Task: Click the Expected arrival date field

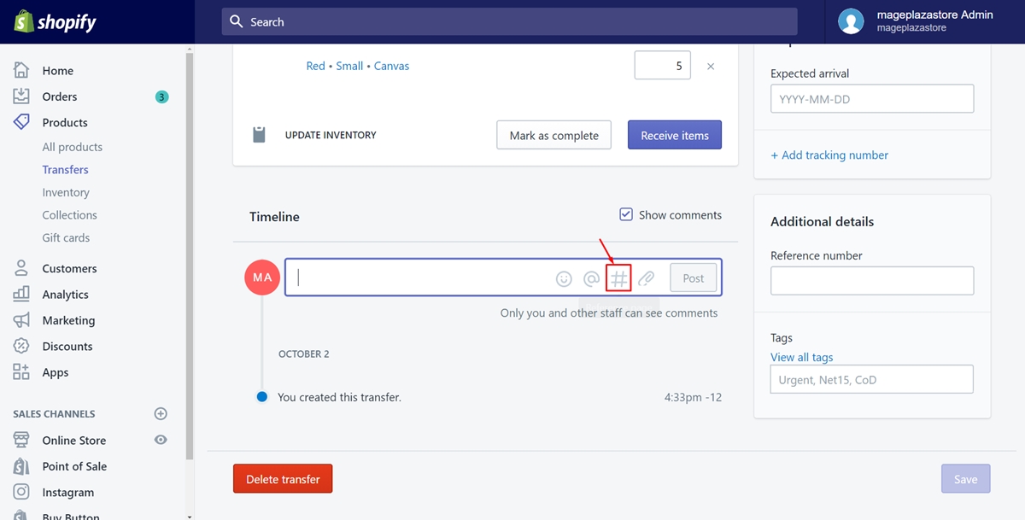Action: (x=872, y=99)
